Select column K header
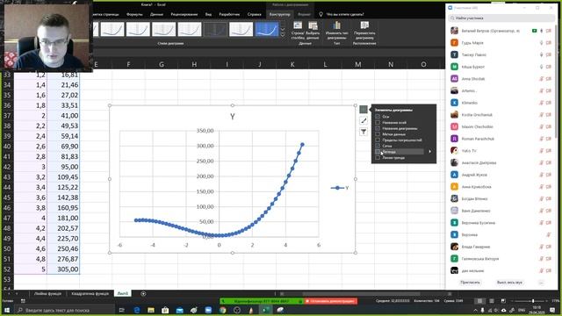 292,64
